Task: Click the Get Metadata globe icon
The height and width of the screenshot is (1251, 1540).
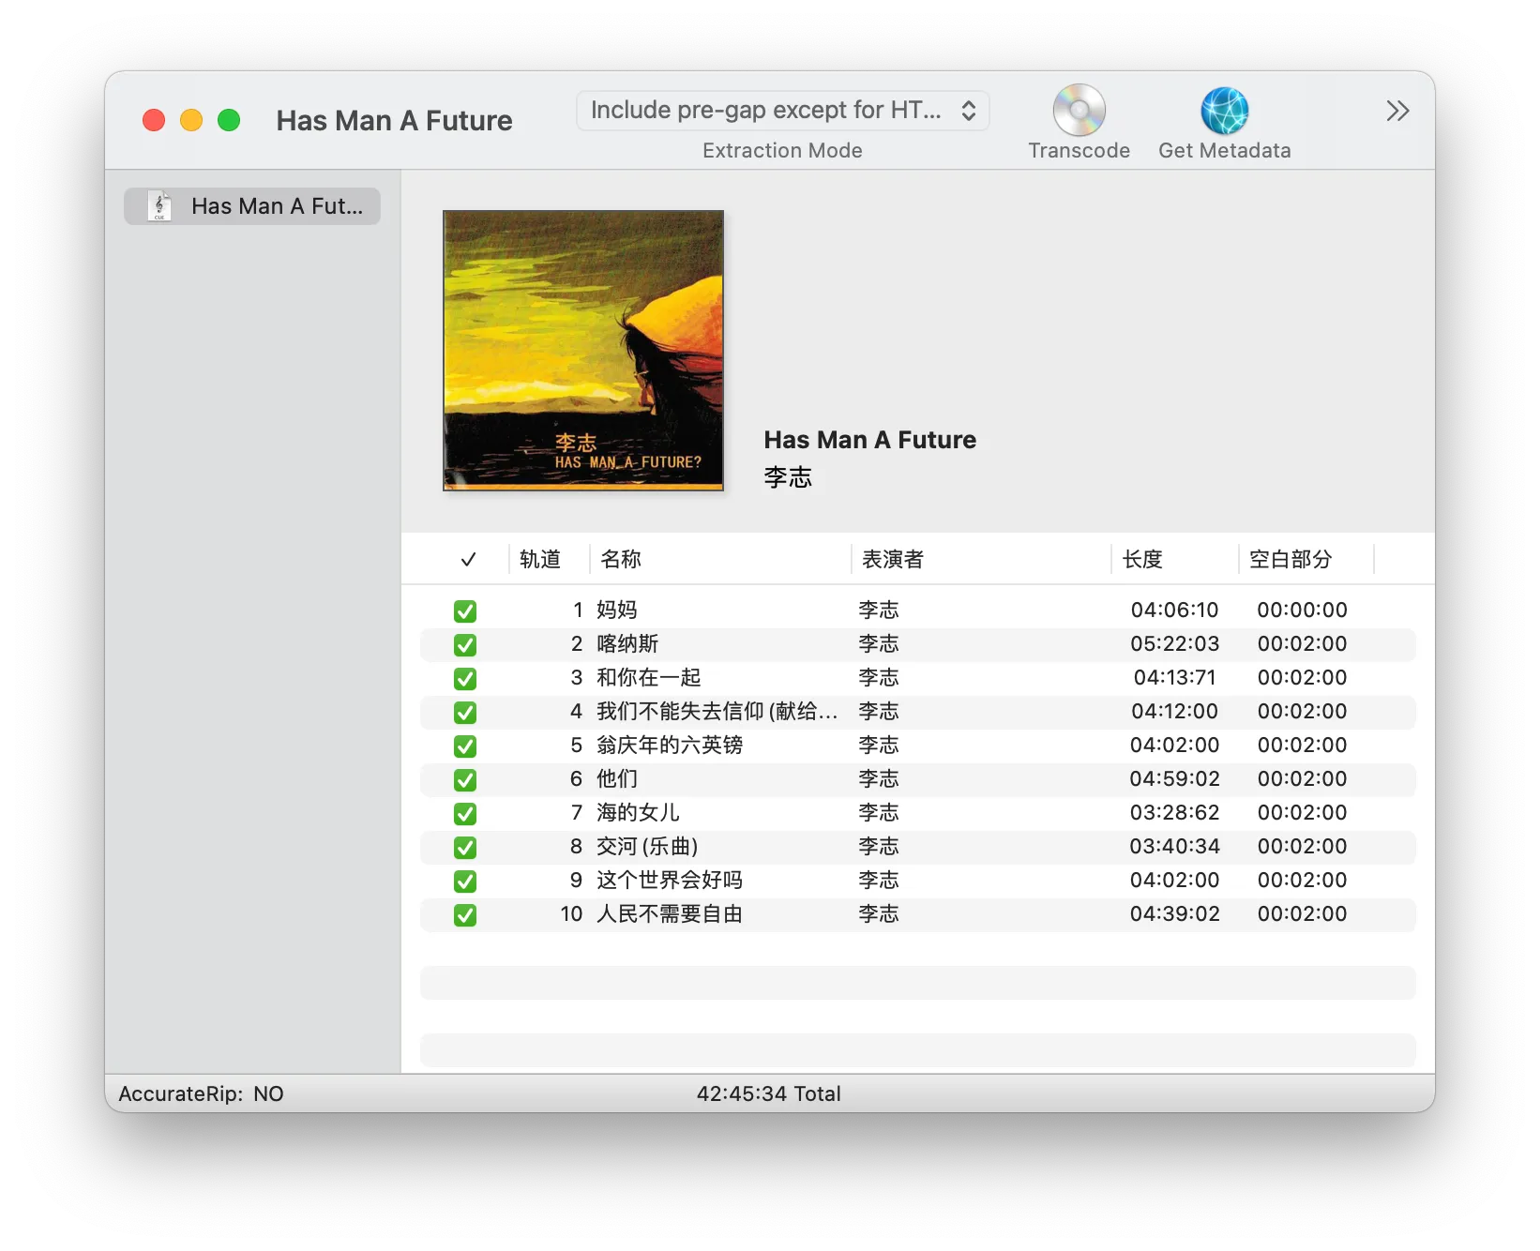Action: click(x=1224, y=111)
